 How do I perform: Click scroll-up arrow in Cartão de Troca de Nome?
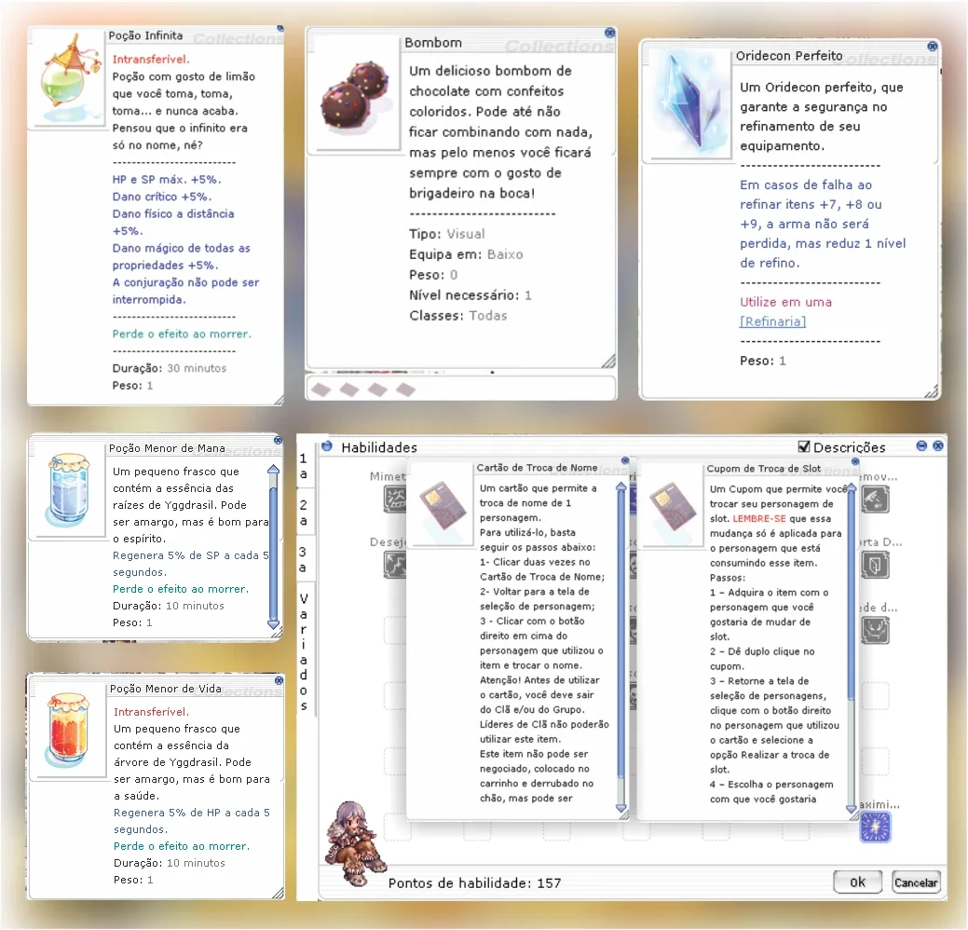621,487
